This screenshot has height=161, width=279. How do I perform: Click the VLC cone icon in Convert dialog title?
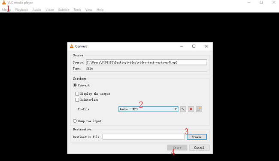(x=72, y=46)
